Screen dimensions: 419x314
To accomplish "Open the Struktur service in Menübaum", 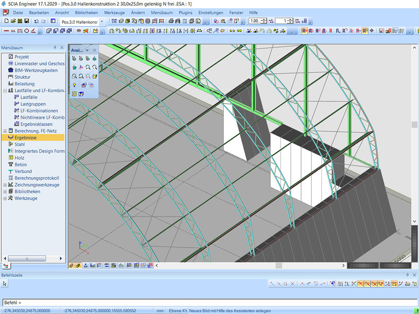I will (x=22, y=77).
